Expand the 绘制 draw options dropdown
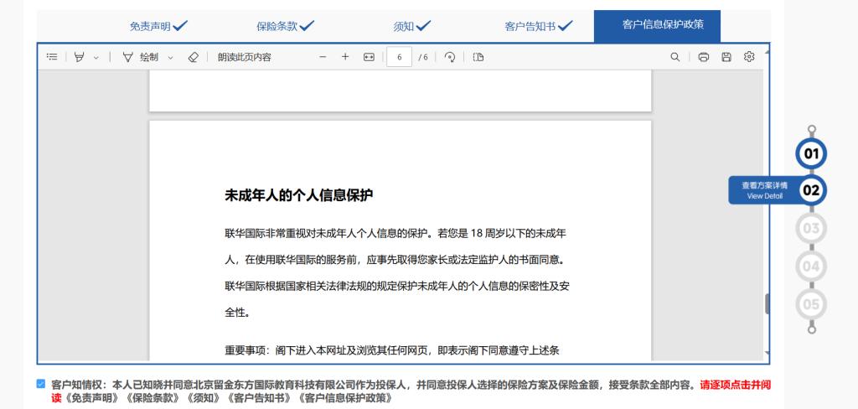Image resolution: width=858 pixels, height=409 pixels. click(170, 57)
